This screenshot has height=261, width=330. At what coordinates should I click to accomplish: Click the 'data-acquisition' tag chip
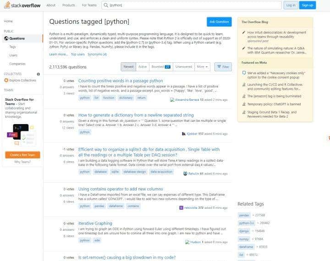click(x=161, y=172)
